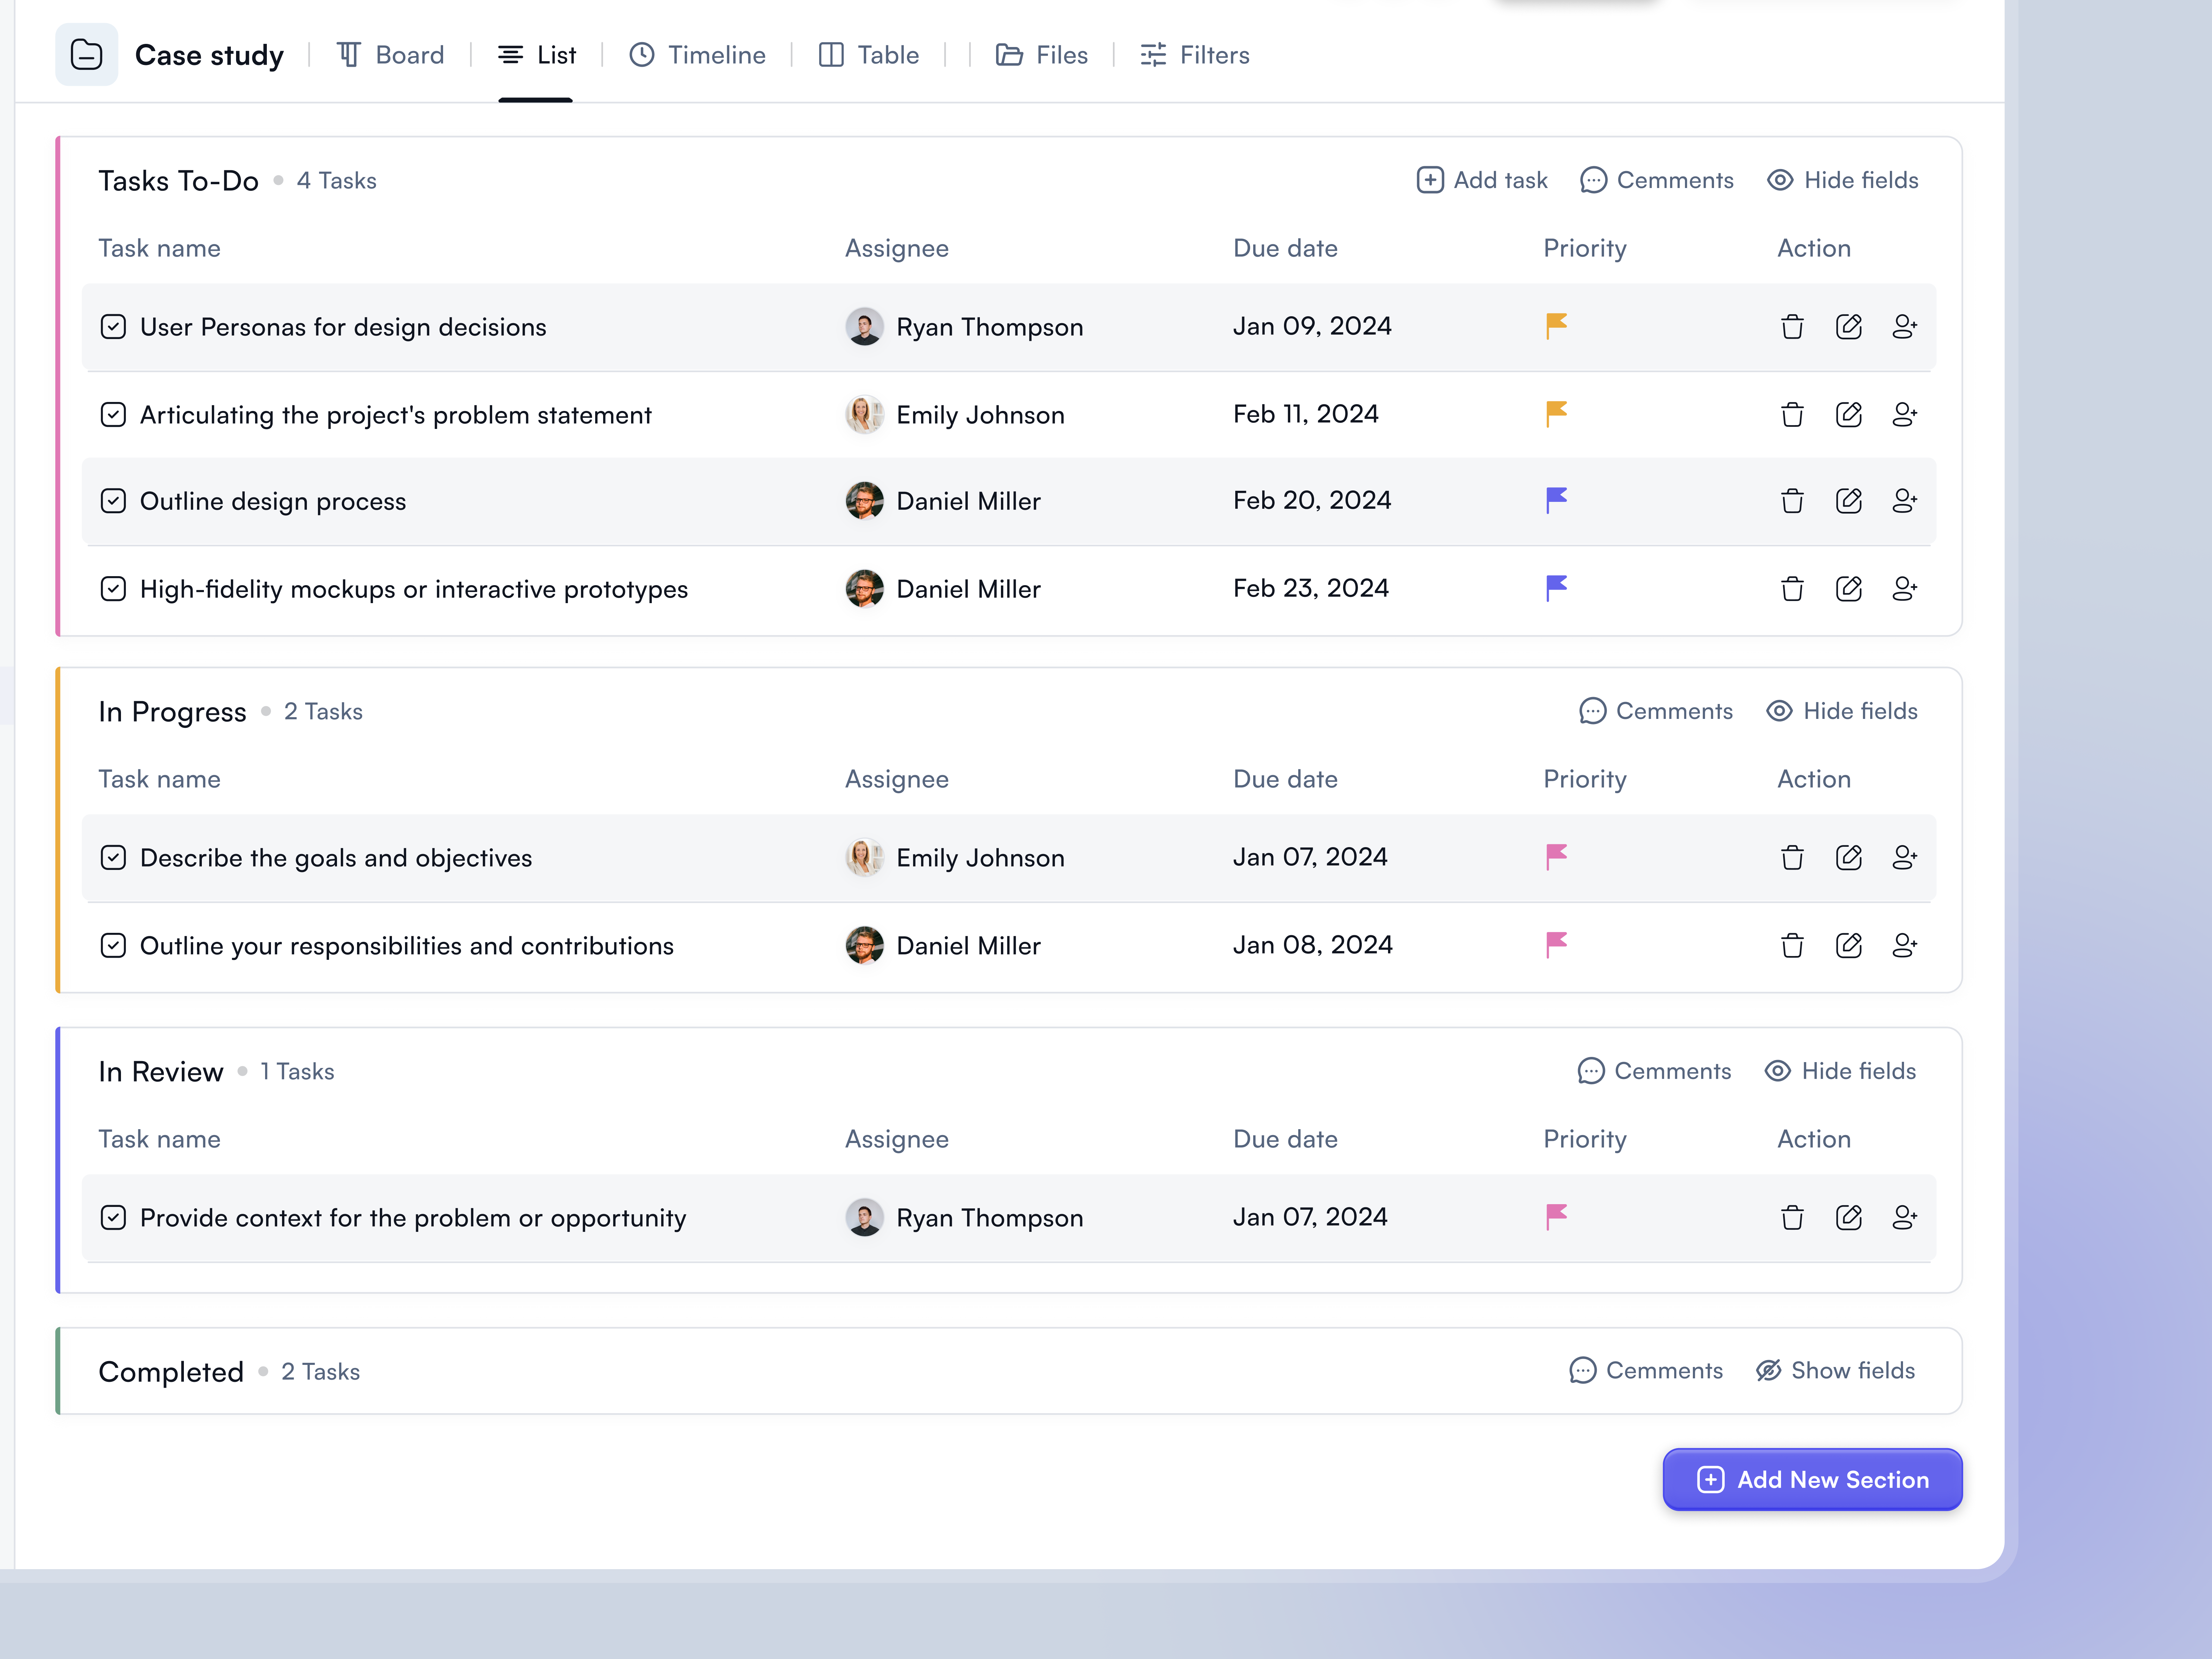Edit the Provide context task in In Review
This screenshot has height=1659, width=2212.
(1849, 1217)
